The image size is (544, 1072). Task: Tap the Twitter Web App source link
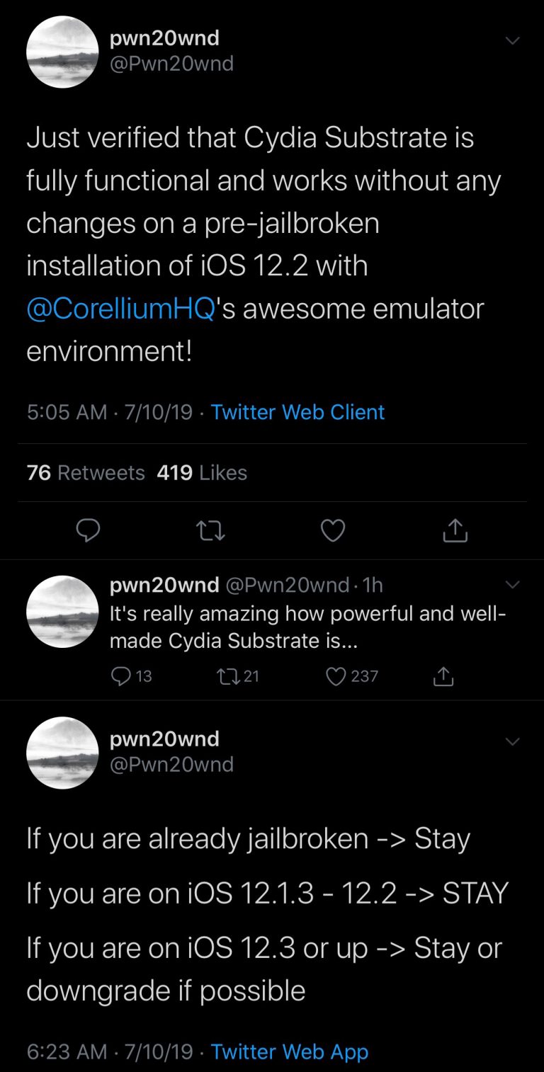tap(290, 1051)
